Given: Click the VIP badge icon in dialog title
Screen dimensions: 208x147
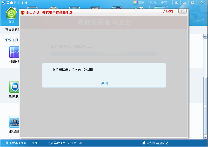Looking at the screenshot, I should [23, 13].
